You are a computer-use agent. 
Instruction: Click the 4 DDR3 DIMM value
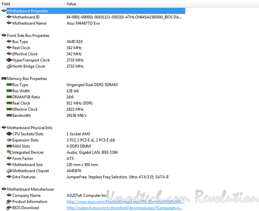[x=79, y=146]
